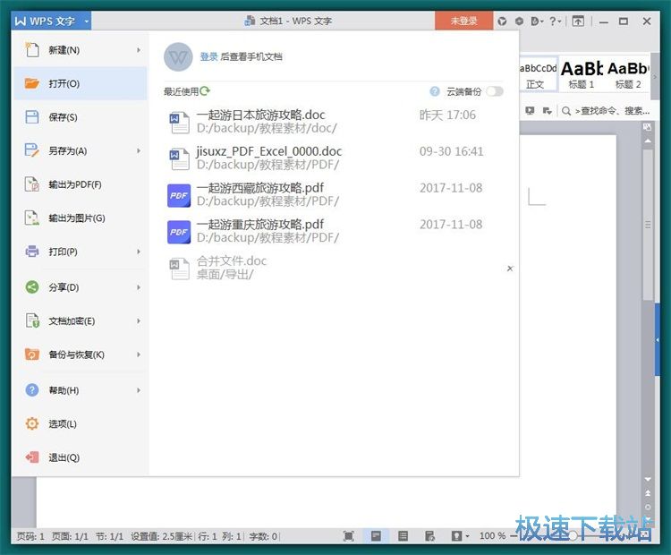Click the 100% zoom level
Image resolution: width=671 pixels, height=555 pixels.
[x=493, y=535]
